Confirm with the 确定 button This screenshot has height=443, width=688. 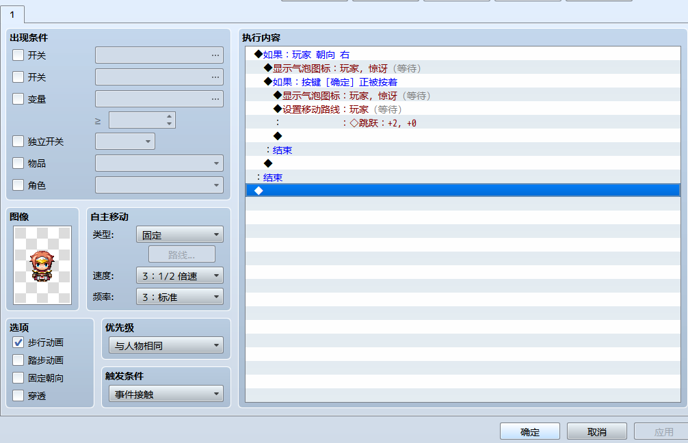[529, 431]
